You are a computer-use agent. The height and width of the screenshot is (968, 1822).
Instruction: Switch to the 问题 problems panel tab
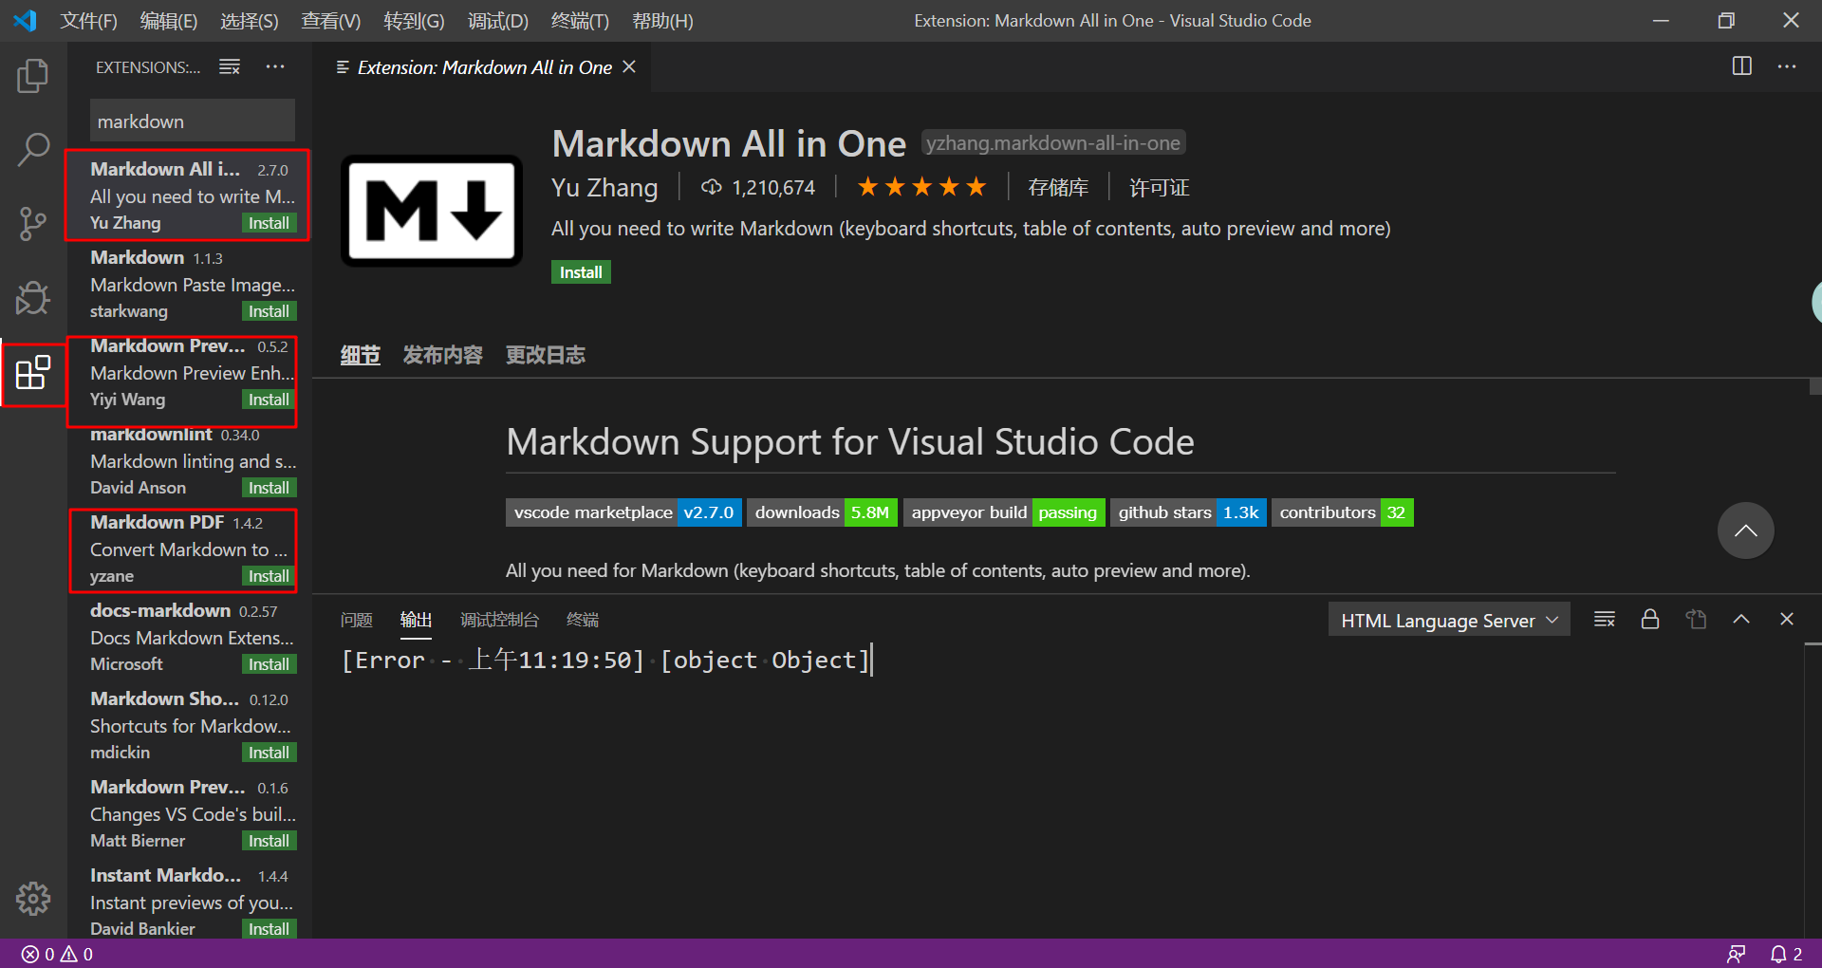tap(356, 620)
